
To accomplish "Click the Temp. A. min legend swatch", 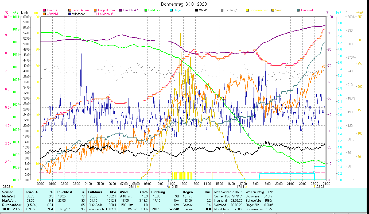I will point(70,10).
